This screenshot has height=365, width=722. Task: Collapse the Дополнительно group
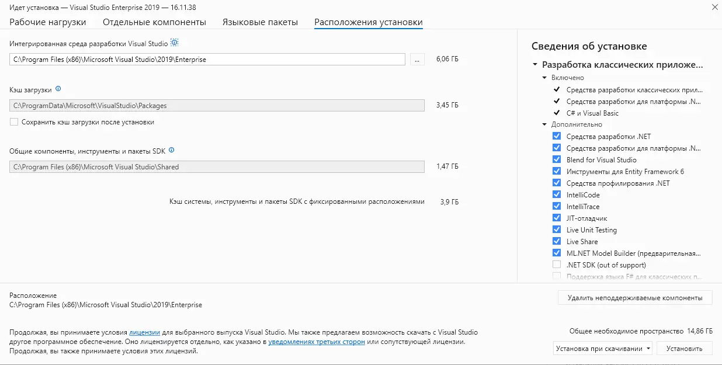click(545, 124)
